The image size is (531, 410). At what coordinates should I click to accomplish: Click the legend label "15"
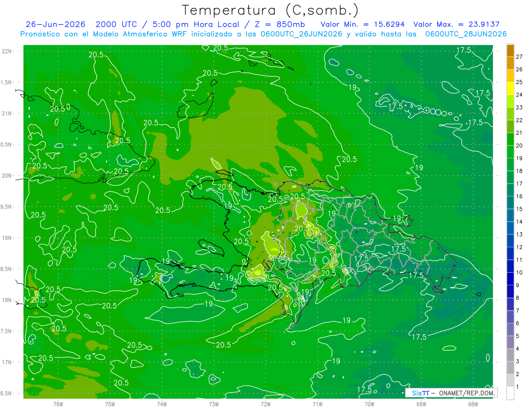click(x=519, y=209)
